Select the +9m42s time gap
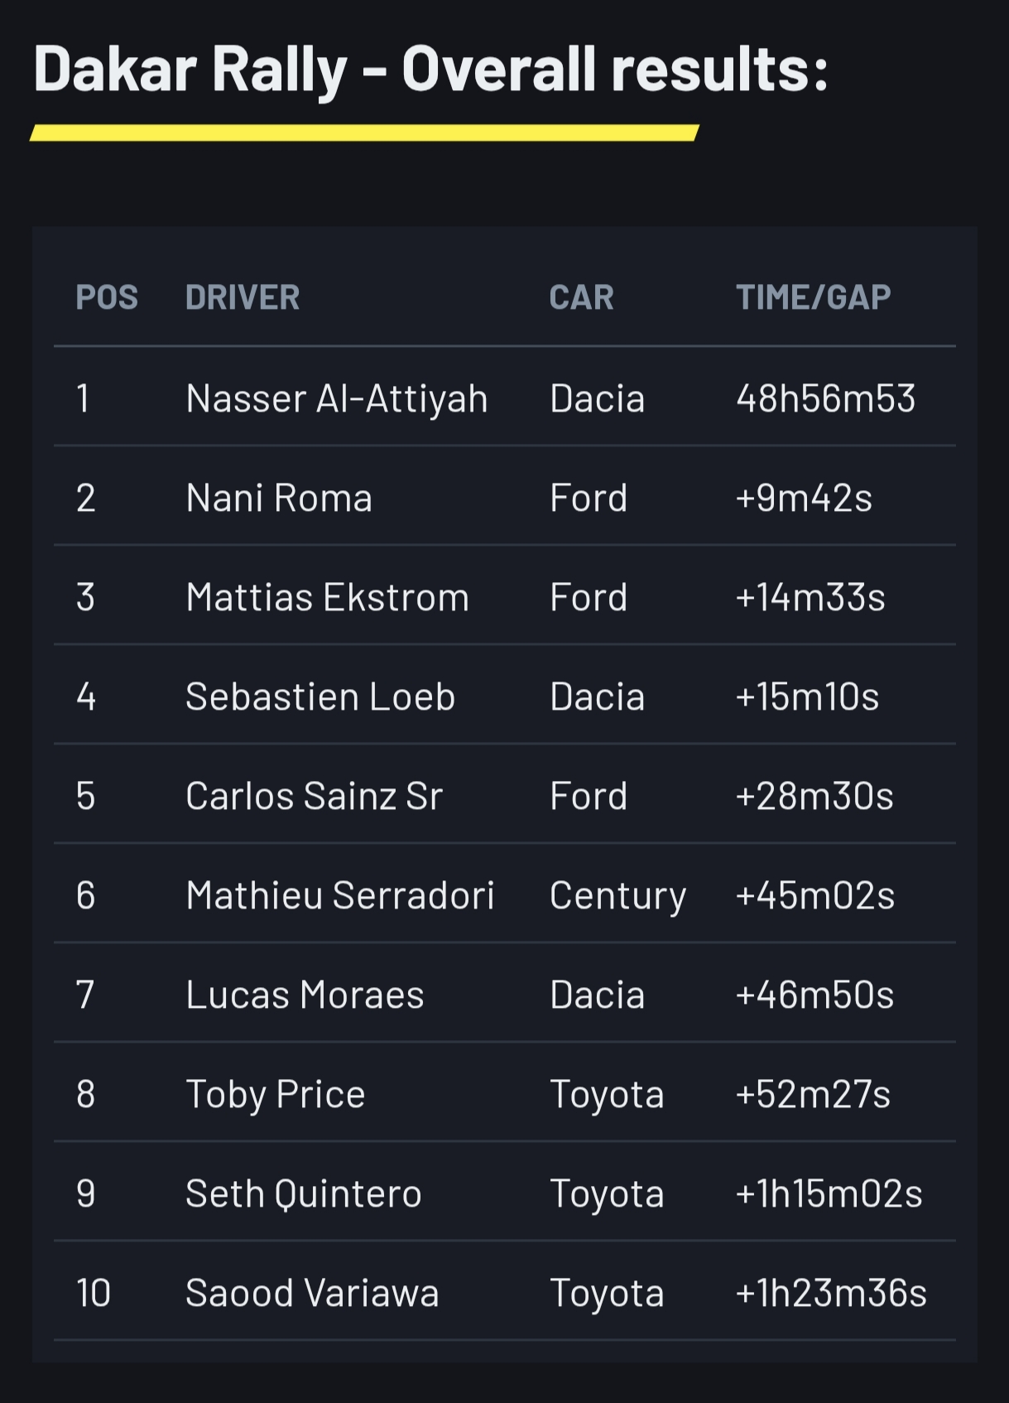Image resolution: width=1009 pixels, height=1403 pixels. [804, 498]
